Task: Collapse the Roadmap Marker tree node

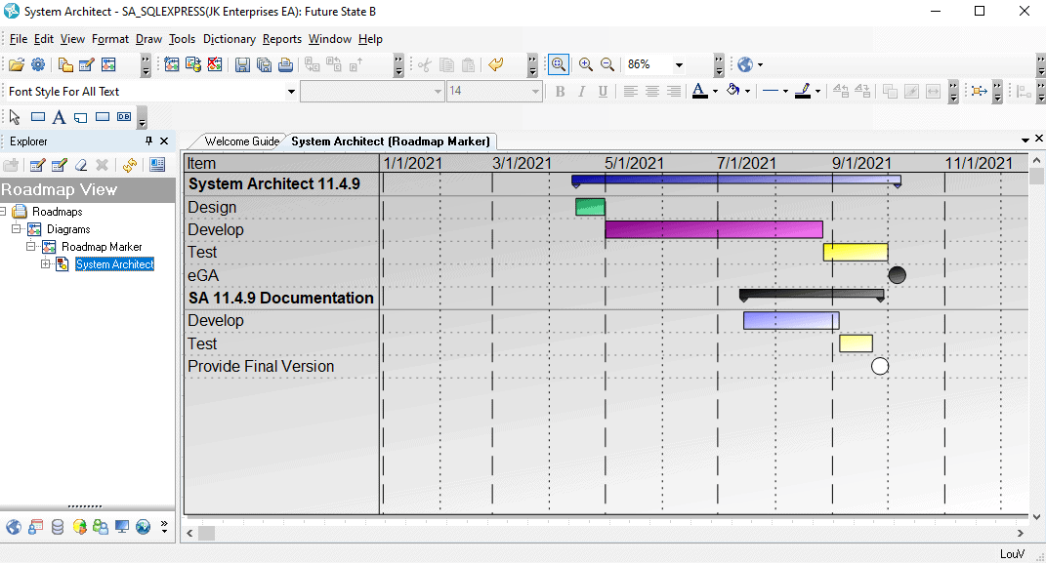Action: [29, 246]
